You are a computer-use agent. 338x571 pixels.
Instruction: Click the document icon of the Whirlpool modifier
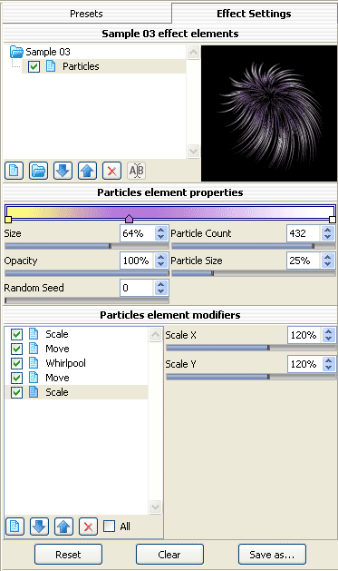[34, 363]
